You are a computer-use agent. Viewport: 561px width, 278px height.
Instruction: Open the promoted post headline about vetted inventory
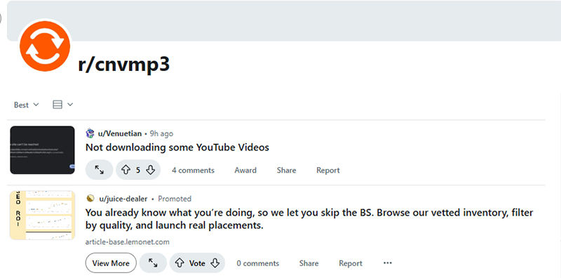[x=309, y=219]
